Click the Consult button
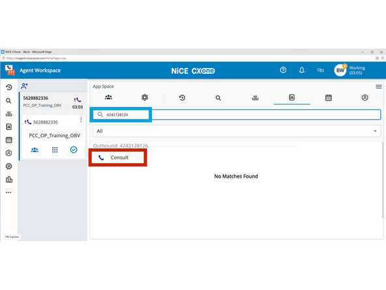The height and width of the screenshot is (290, 386). (x=118, y=157)
